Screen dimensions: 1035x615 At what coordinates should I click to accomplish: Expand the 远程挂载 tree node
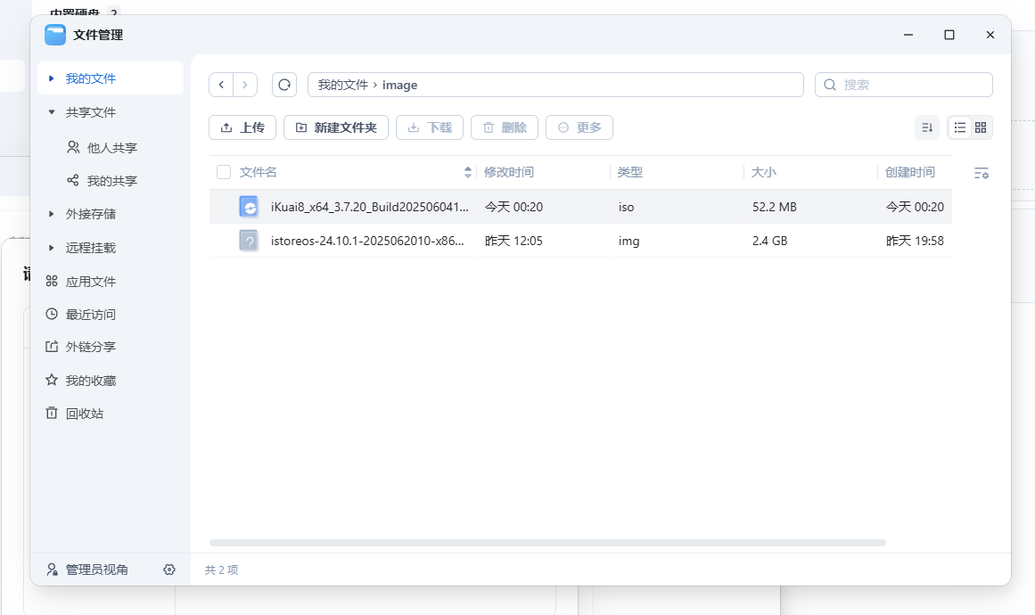click(52, 248)
